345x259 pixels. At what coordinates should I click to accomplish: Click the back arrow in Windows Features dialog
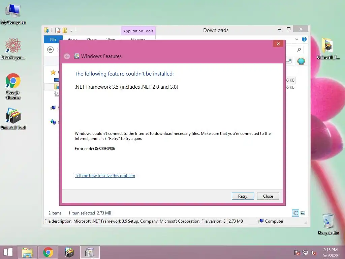tap(67, 56)
